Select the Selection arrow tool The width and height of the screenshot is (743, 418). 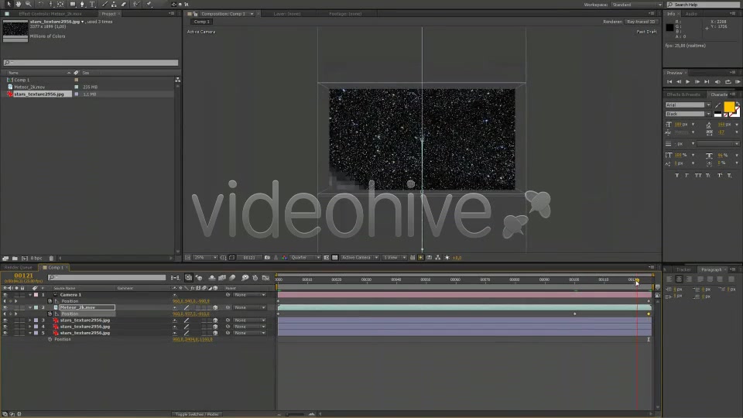click(x=9, y=5)
